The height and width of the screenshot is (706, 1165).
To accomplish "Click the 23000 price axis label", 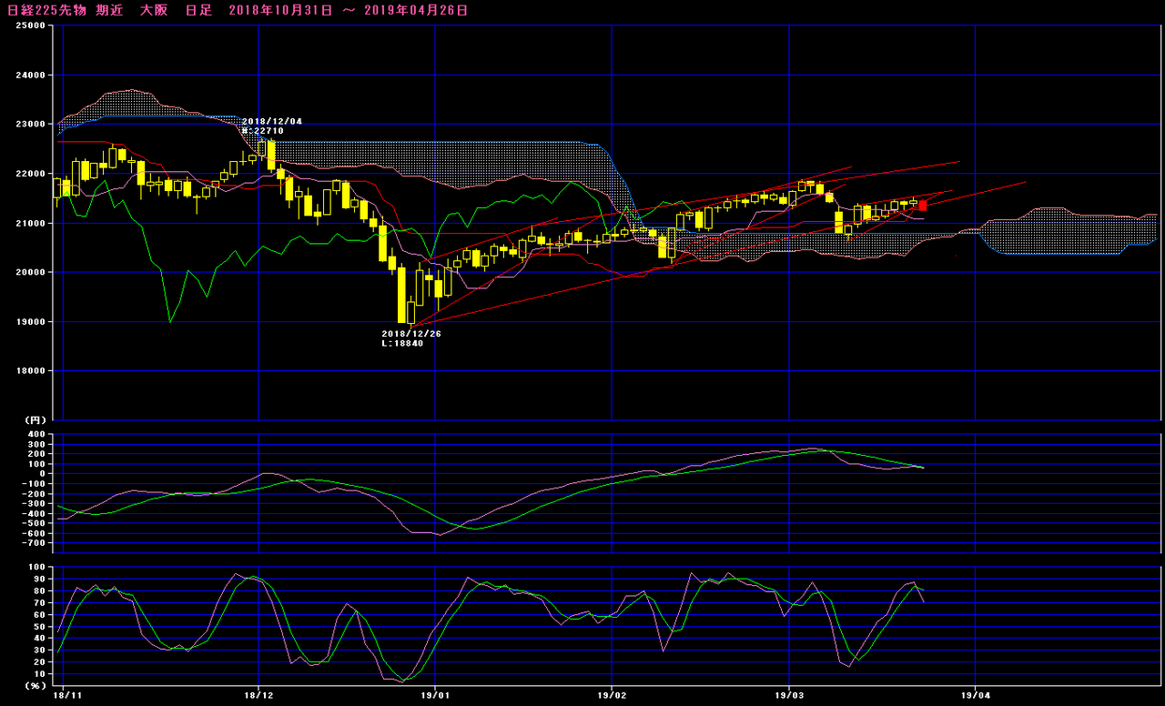I will [x=31, y=125].
